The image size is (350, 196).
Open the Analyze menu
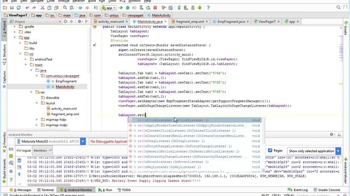pos(63,1)
